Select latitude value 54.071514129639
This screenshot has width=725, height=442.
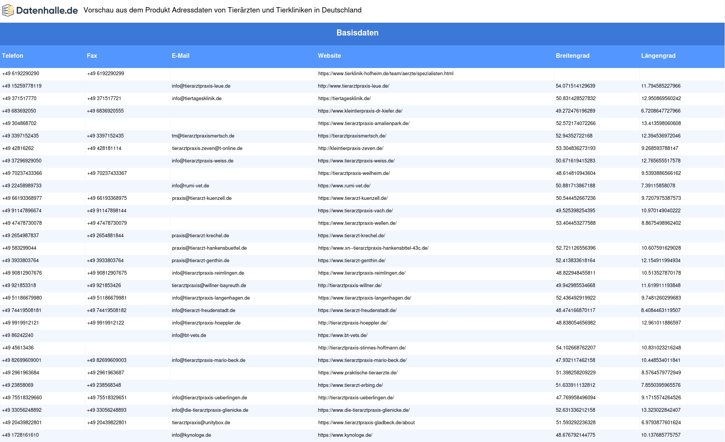pyautogui.click(x=575, y=86)
